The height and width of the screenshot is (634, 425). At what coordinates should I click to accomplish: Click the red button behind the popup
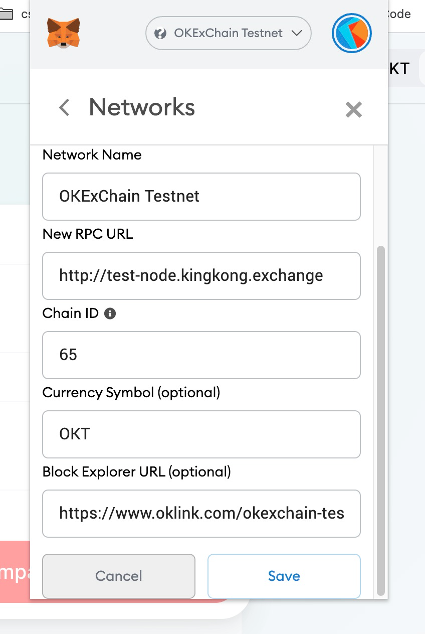[x=15, y=572]
